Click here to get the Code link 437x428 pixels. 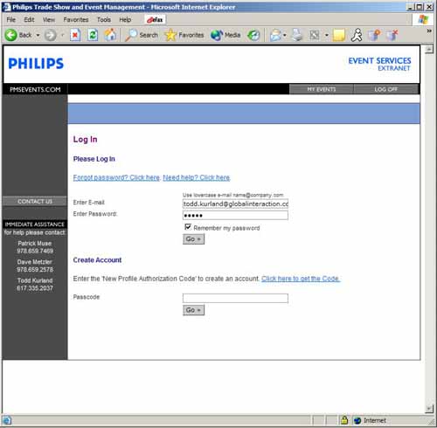(301, 279)
